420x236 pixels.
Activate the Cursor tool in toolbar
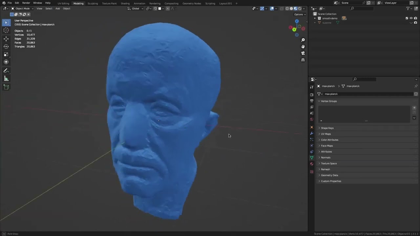click(6, 30)
